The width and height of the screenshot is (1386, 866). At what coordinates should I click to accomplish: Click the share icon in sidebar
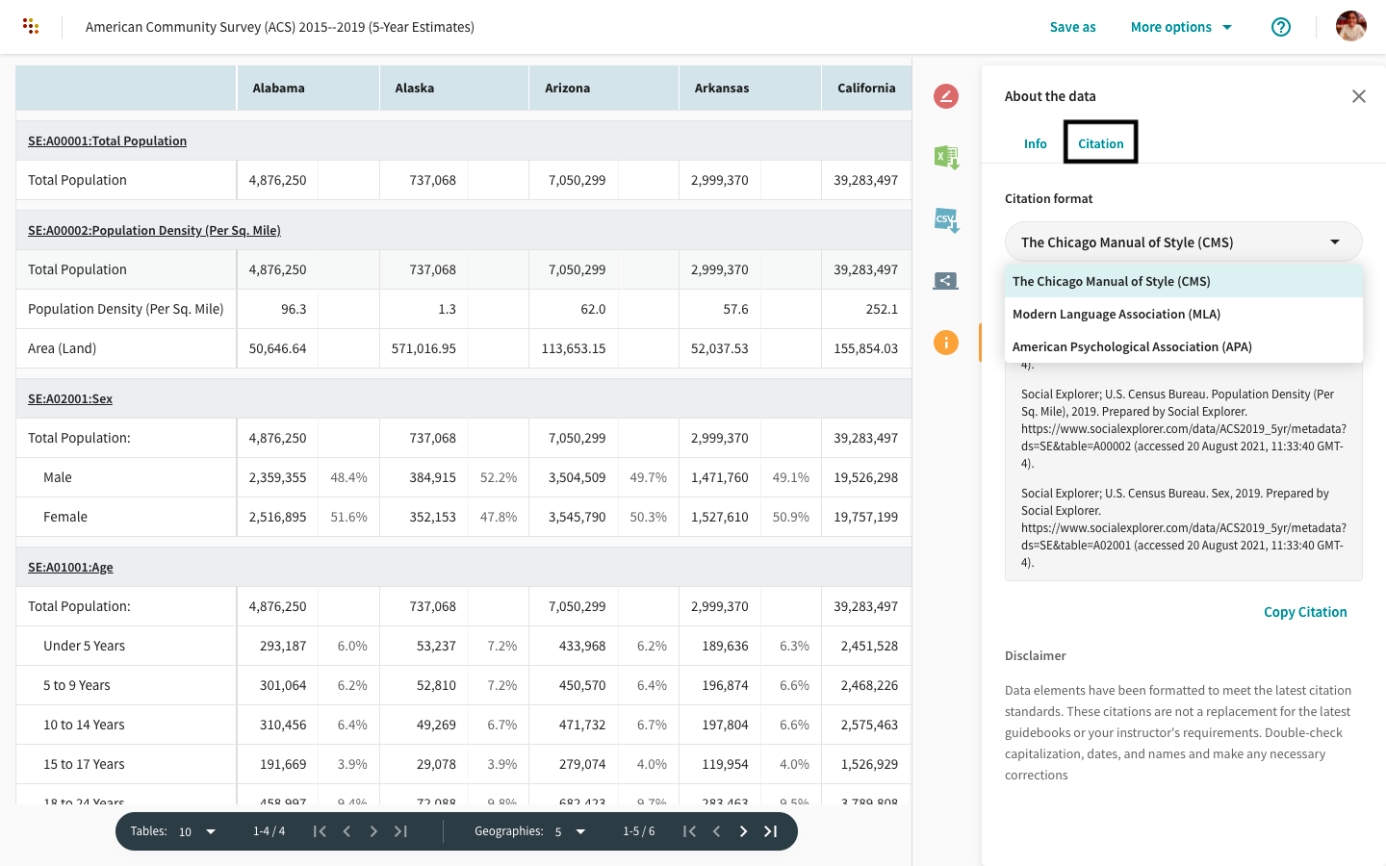pyautogui.click(x=946, y=281)
